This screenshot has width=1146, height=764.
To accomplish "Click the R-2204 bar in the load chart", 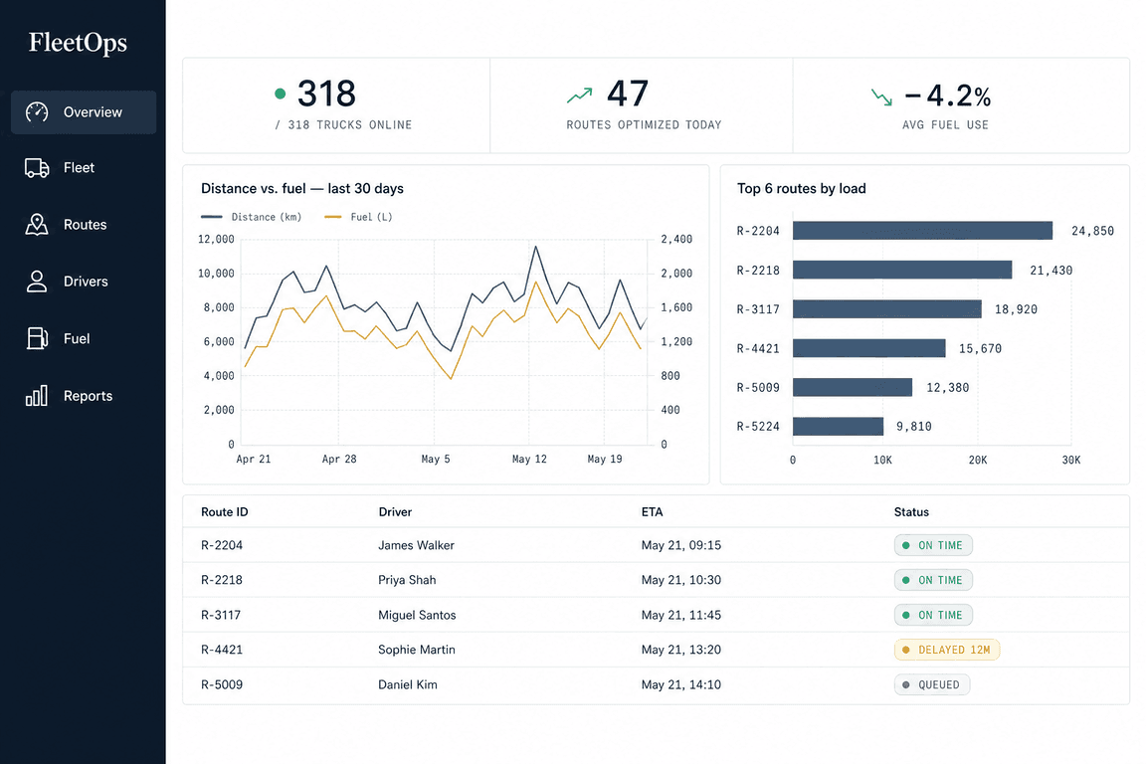I will coord(922,231).
